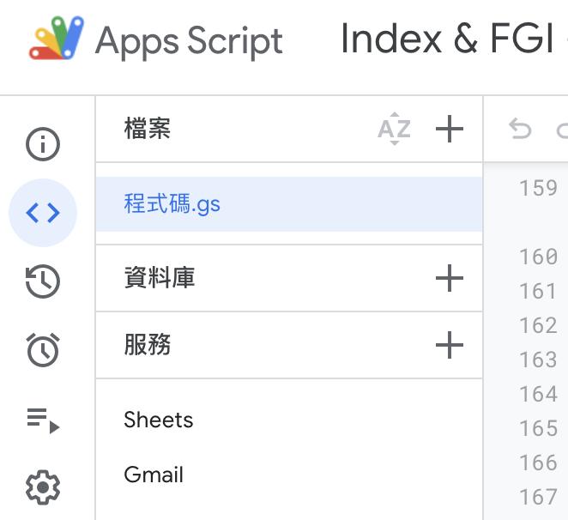This screenshot has width=568, height=520.
Task: Select the Gmail service
Action: (x=154, y=475)
